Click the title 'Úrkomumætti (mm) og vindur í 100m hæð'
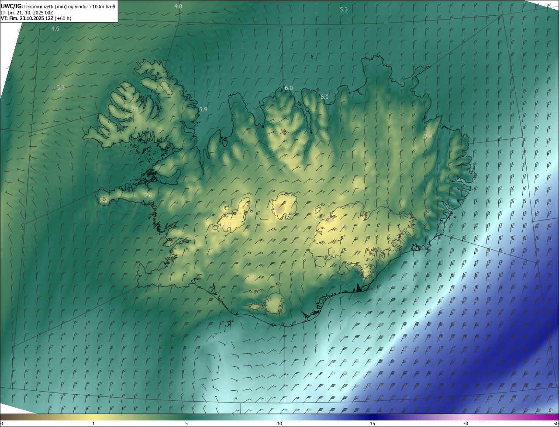Viewport: 559px width, 427px height. click(x=69, y=6)
